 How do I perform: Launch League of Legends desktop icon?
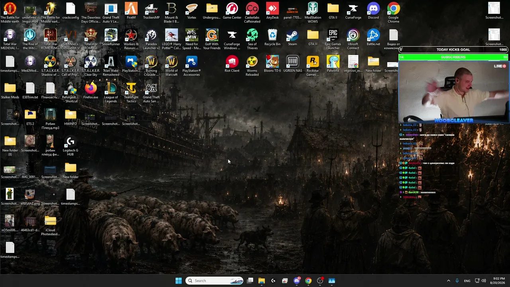pyautogui.click(x=111, y=93)
